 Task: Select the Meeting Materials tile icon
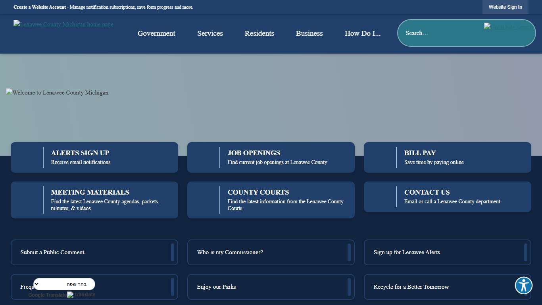click(x=27, y=200)
